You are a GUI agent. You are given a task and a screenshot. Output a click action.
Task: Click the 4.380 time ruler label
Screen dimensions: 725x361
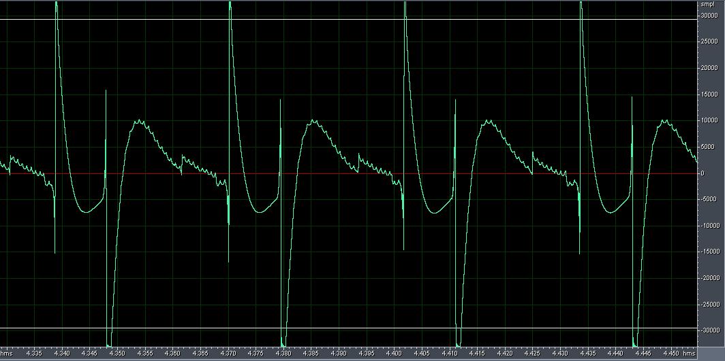click(283, 354)
